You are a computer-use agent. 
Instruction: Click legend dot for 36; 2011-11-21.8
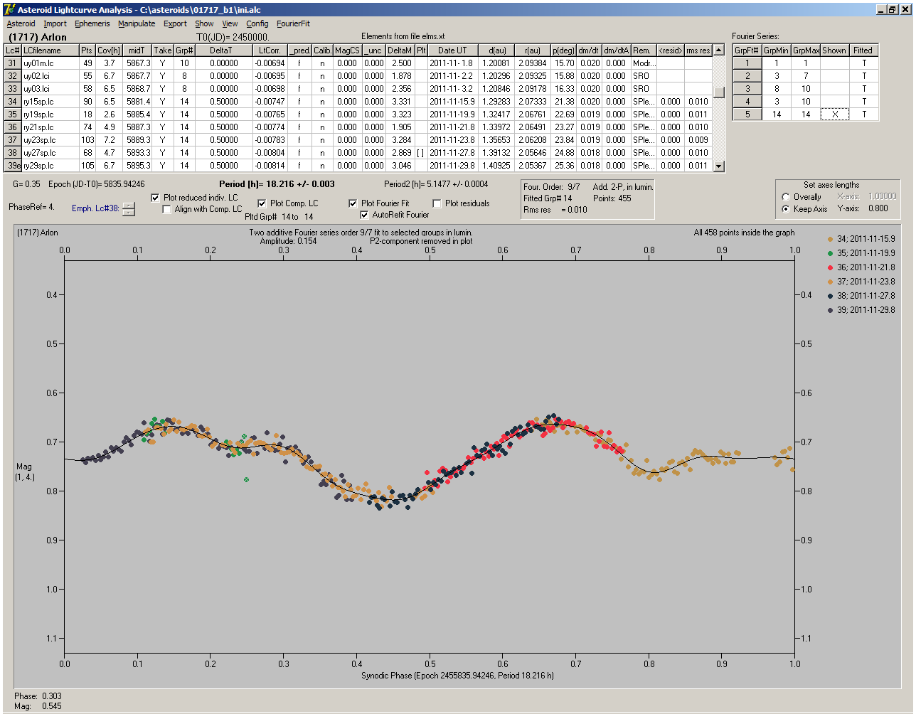coord(831,267)
